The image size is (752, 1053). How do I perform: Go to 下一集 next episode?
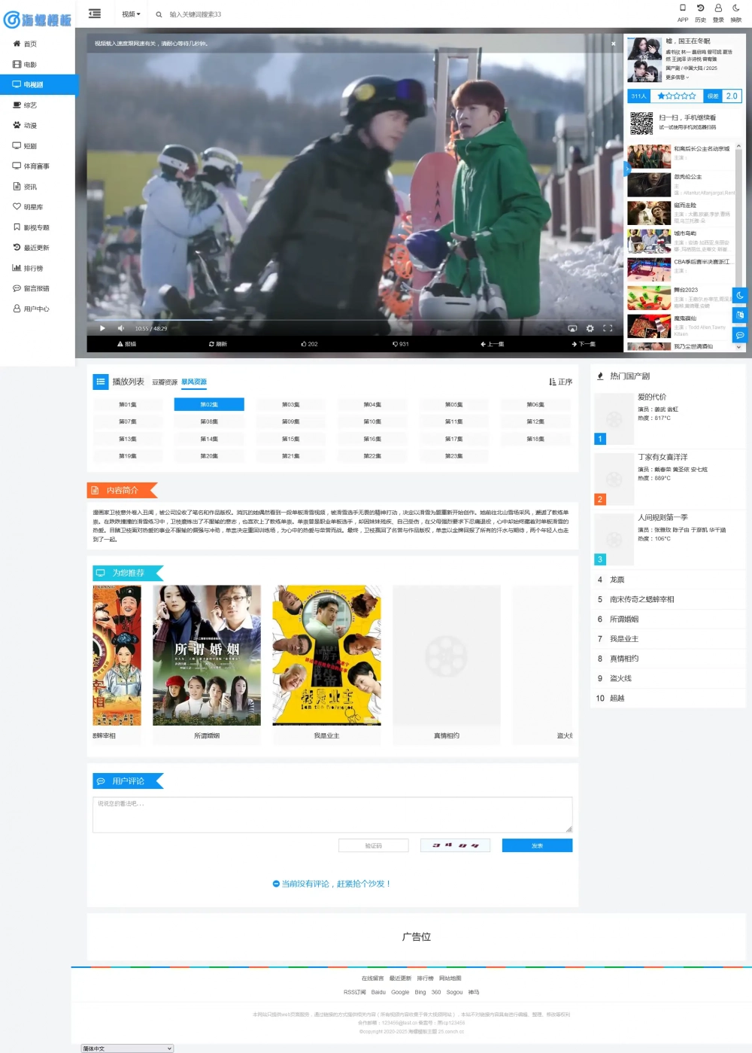(584, 344)
